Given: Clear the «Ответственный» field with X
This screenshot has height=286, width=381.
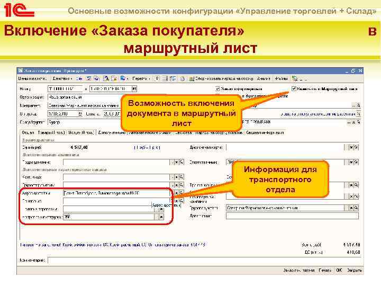Looking at the screenshot, I should click(x=351, y=162).
